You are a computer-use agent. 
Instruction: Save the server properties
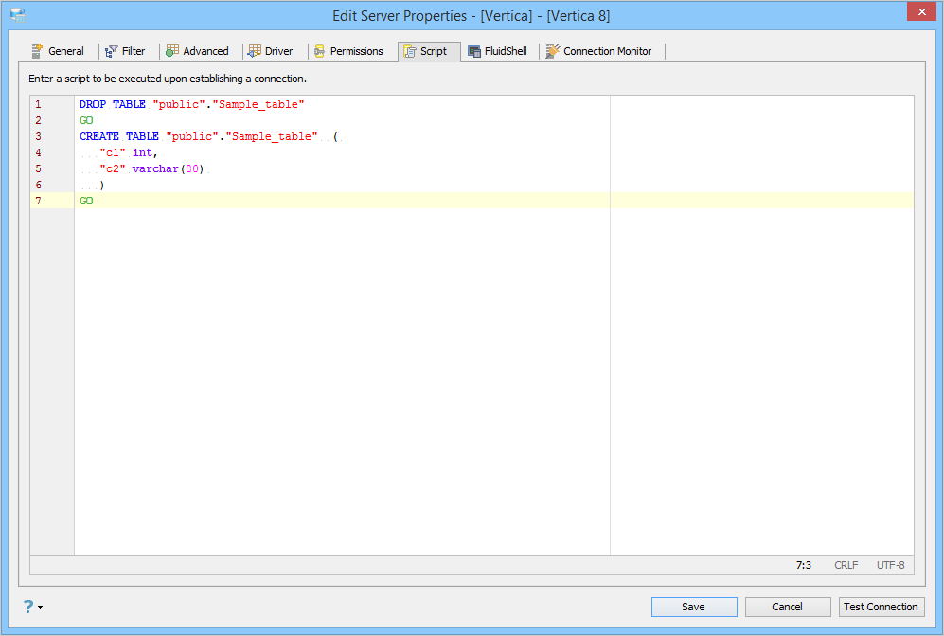click(x=694, y=607)
